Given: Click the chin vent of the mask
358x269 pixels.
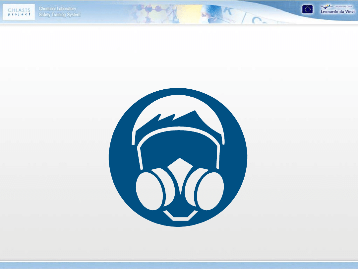Looking at the screenshot, I should coord(179,216).
